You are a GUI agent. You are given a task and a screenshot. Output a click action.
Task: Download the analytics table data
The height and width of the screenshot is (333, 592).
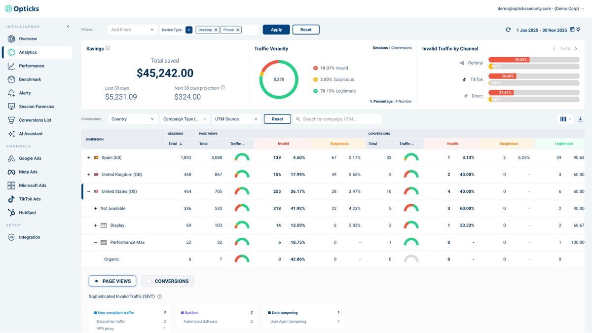click(581, 119)
